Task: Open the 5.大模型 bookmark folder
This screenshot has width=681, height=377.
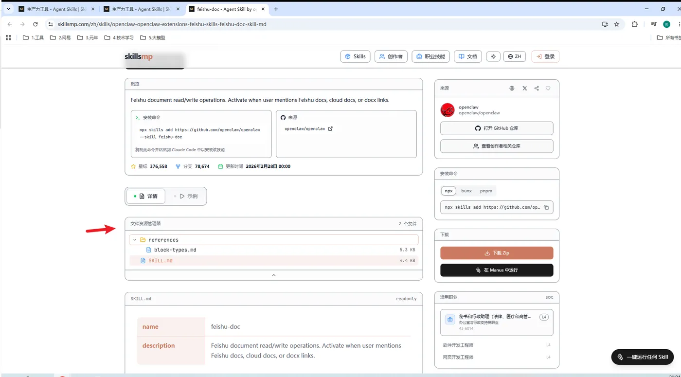Action: coord(153,37)
